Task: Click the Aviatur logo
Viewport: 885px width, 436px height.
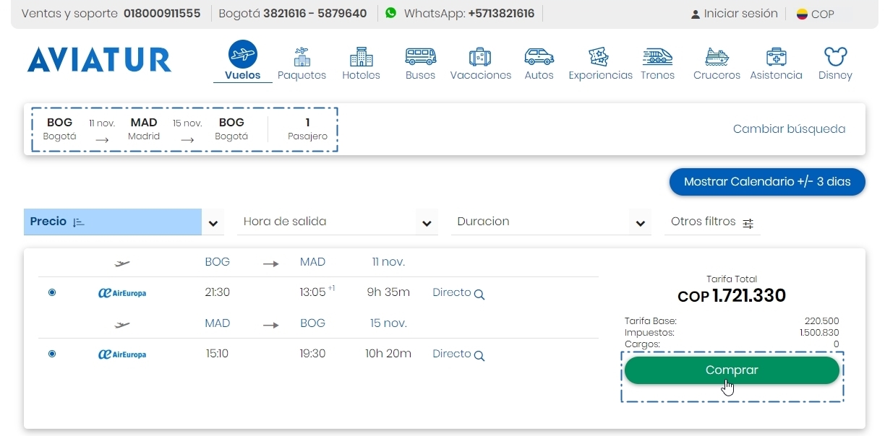Action: coord(99,61)
